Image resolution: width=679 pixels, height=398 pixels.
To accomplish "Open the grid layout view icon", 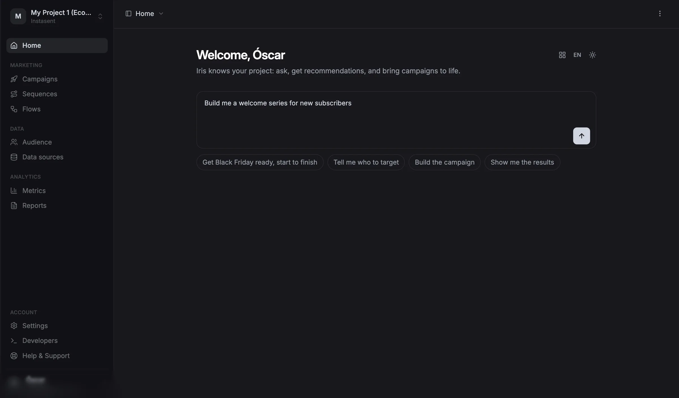I will [562, 55].
